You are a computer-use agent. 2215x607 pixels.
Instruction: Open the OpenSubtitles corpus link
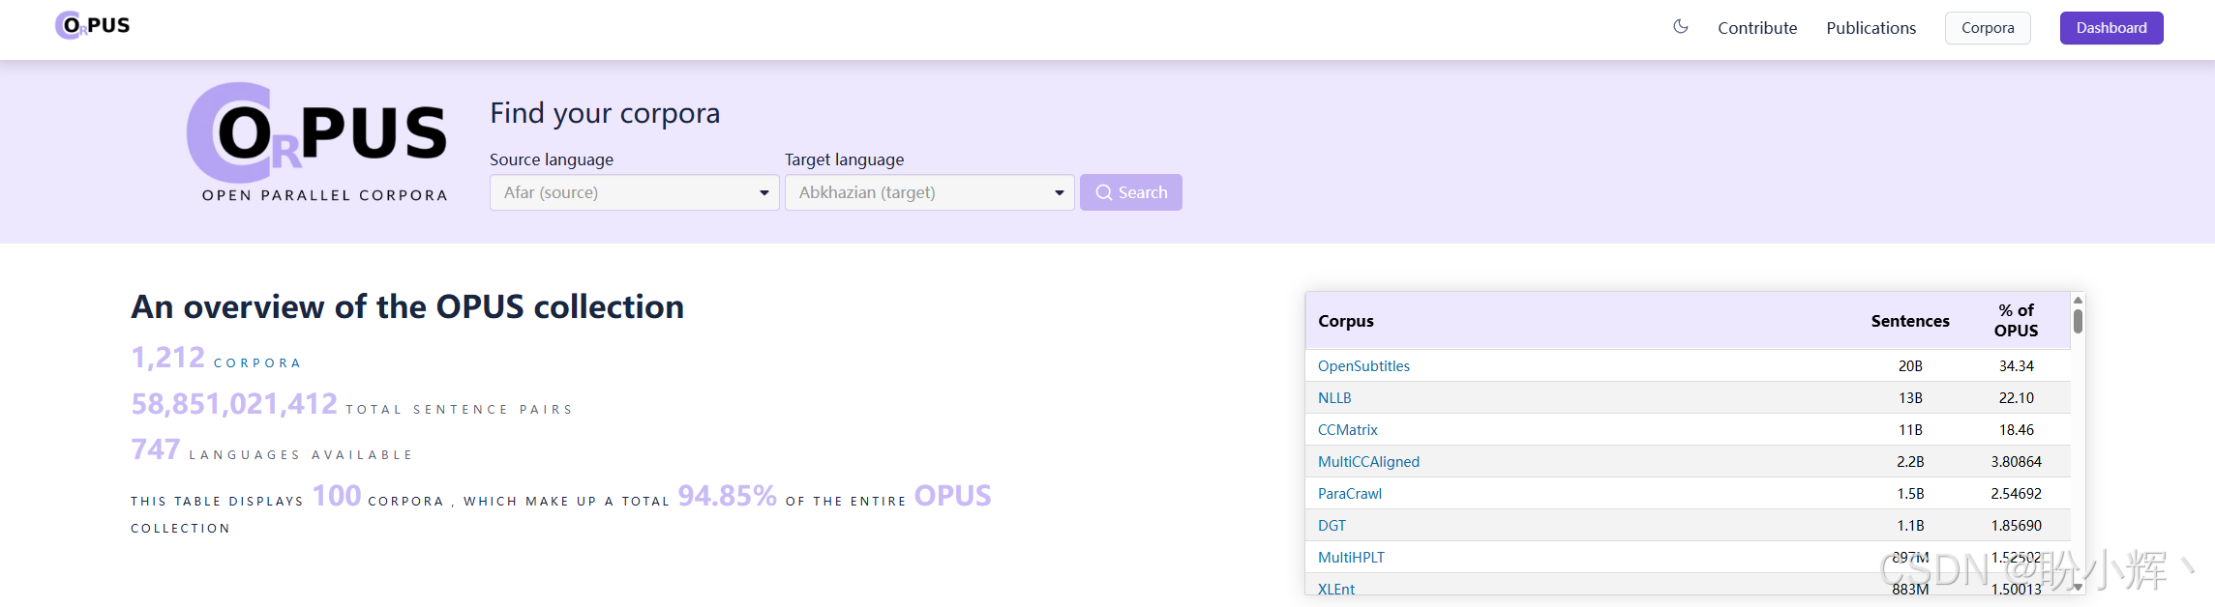coord(1363,366)
